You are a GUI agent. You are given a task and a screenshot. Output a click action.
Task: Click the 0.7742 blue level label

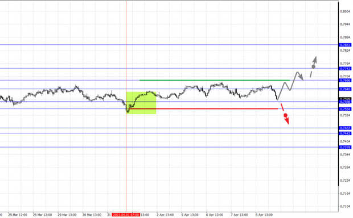(x=345, y=69)
